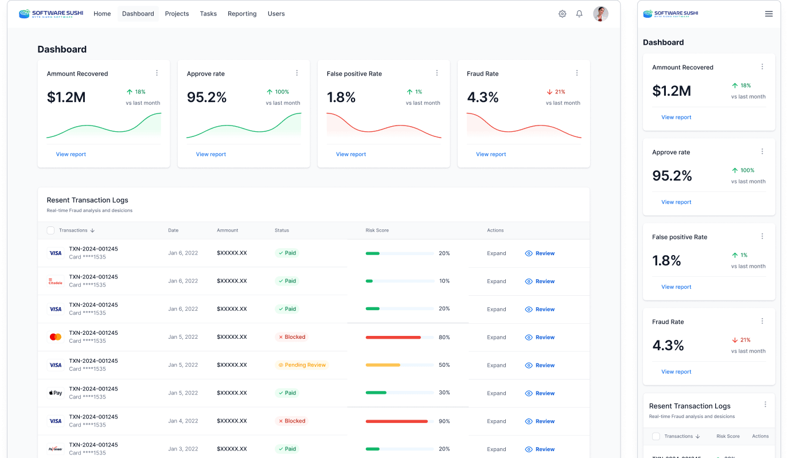Select the Mastercard icon in the blocked transaction row

[55, 336]
